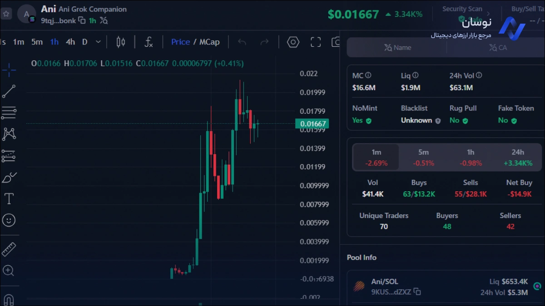Select the horizontal lines Fibonacci tool
This screenshot has height=306, width=545.
[9, 112]
